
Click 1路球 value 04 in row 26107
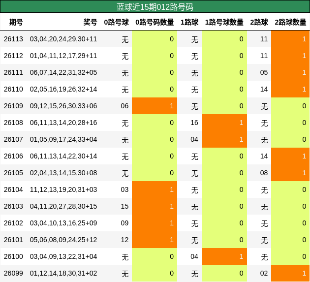click(x=194, y=139)
